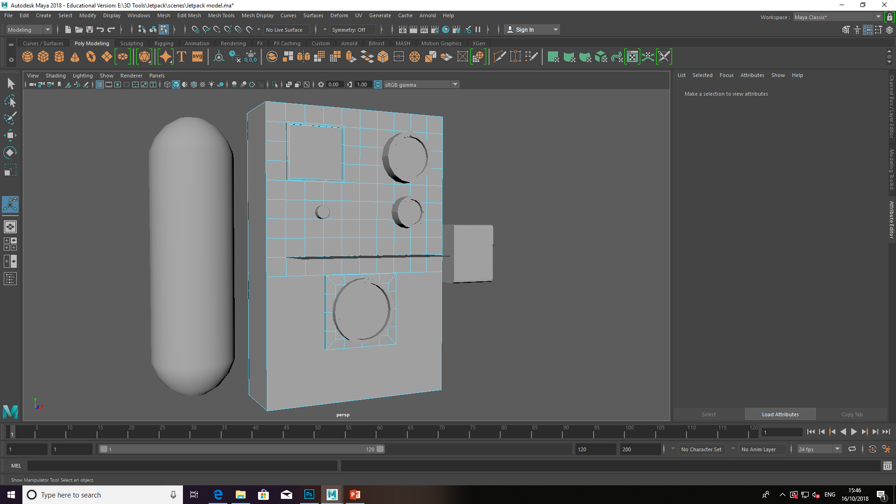Select the Rotate tool in the toolbox
Image resolution: width=896 pixels, height=504 pixels.
coord(10,153)
